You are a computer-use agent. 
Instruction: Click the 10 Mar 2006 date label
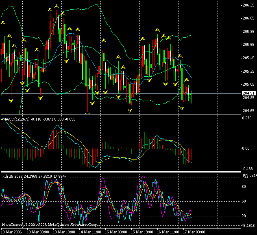click(x=11, y=232)
